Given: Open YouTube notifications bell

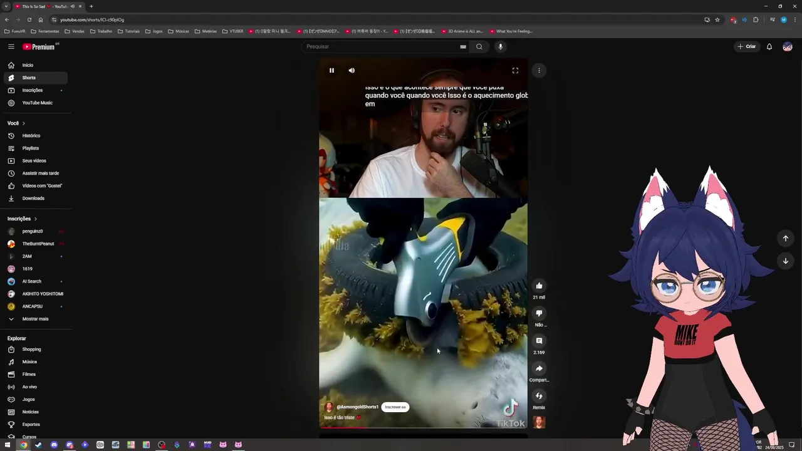Looking at the screenshot, I should pyautogui.click(x=769, y=46).
